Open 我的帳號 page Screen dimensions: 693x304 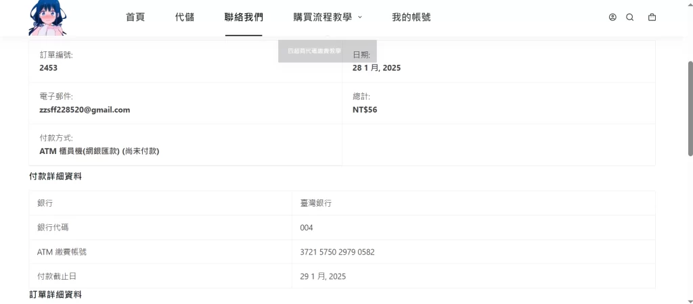pos(411,18)
